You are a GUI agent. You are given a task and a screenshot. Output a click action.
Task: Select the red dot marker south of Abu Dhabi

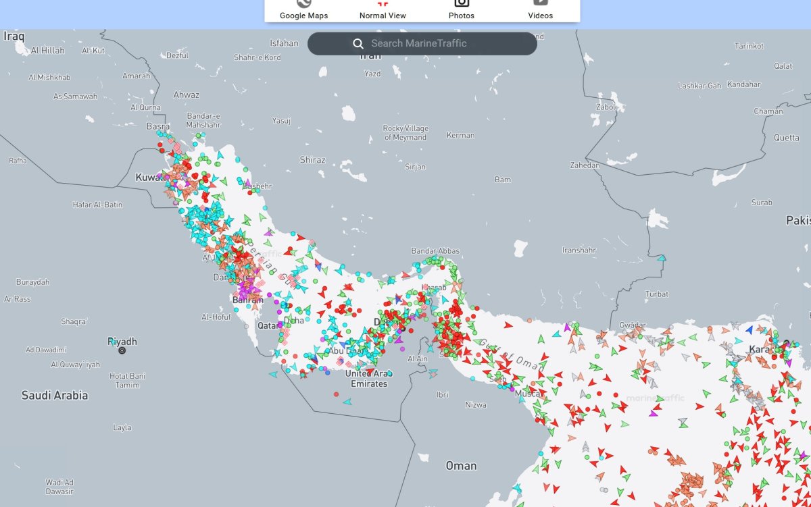pos(336,394)
